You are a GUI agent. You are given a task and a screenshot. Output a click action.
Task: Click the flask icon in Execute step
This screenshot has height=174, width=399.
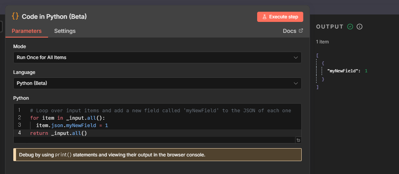(x=265, y=17)
